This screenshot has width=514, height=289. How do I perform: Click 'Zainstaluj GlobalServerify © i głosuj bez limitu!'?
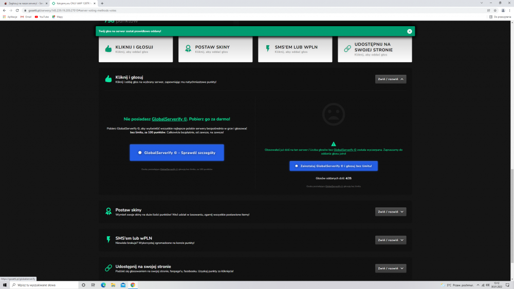[334, 166]
